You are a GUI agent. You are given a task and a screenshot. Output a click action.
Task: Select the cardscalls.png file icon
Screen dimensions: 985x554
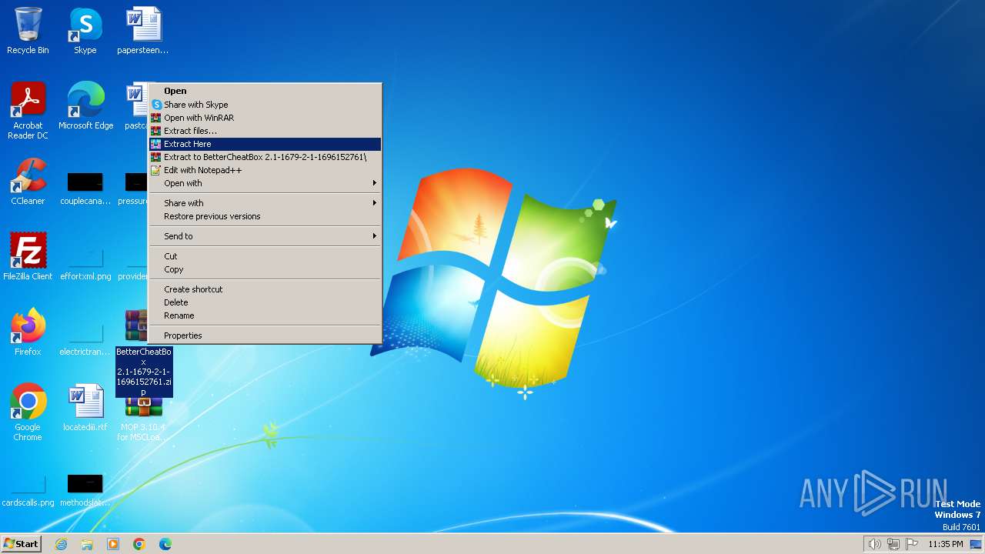pyautogui.click(x=28, y=491)
